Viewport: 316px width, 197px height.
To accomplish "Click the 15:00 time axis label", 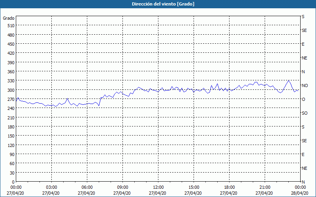I will coord(194,188).
